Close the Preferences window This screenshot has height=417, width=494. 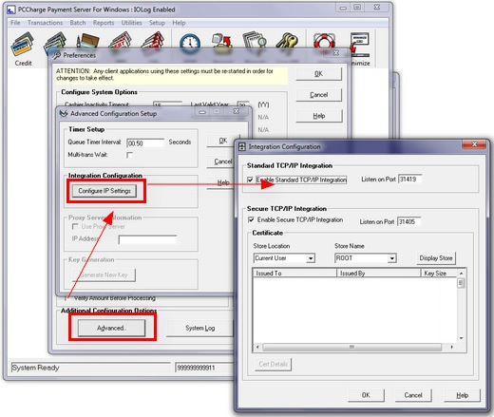click(336, 53)
